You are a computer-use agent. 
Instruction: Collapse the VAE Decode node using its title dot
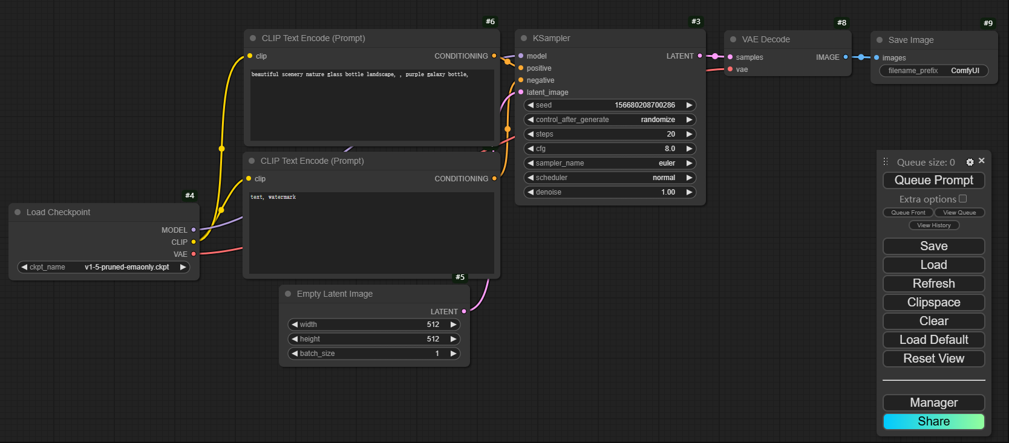[733, 39]
